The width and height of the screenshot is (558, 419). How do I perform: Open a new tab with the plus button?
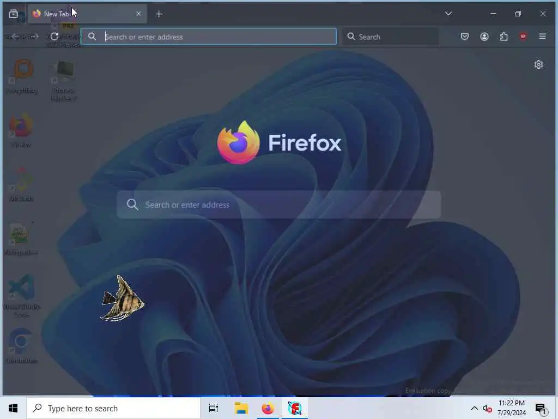point(159,14)
